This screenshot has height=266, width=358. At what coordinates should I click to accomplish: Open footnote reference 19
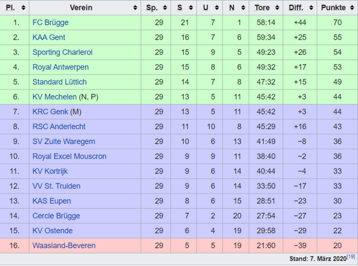[351, 257]
